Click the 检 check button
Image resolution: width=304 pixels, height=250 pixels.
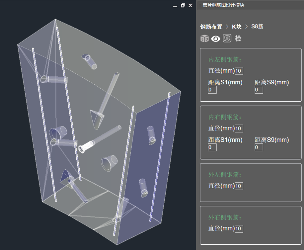238,39
